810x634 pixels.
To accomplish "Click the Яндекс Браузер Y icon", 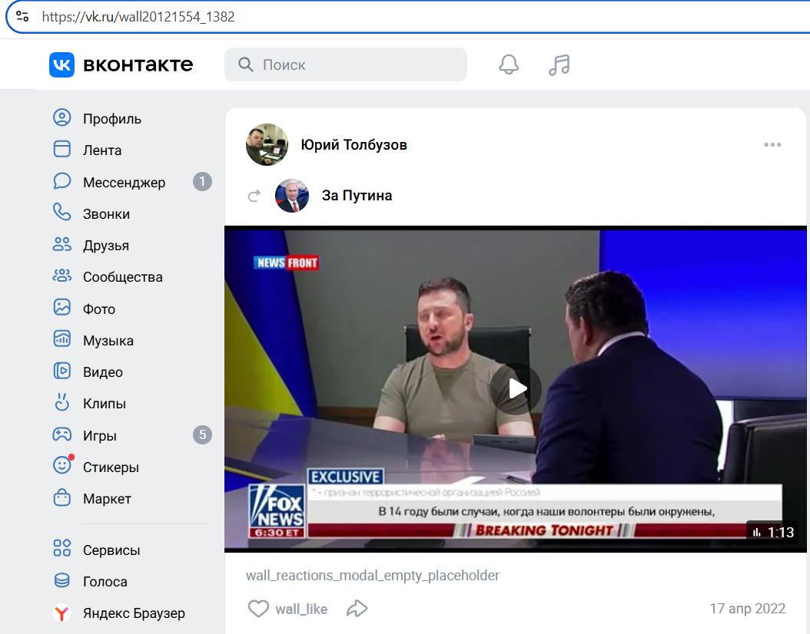I will [62, 613].
